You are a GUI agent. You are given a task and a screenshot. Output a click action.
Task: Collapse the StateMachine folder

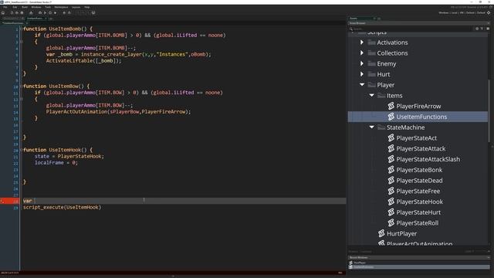coord(372,127)
